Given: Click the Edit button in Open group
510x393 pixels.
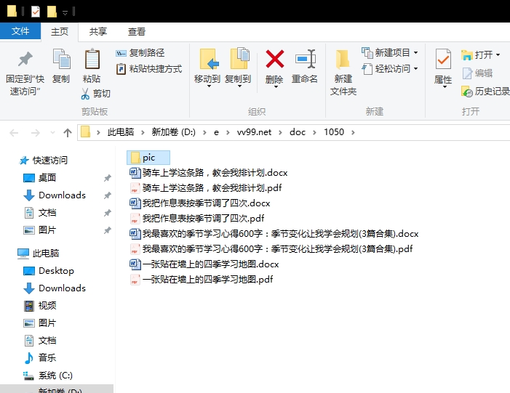Looking at the screenshot, I should (477, 73).
